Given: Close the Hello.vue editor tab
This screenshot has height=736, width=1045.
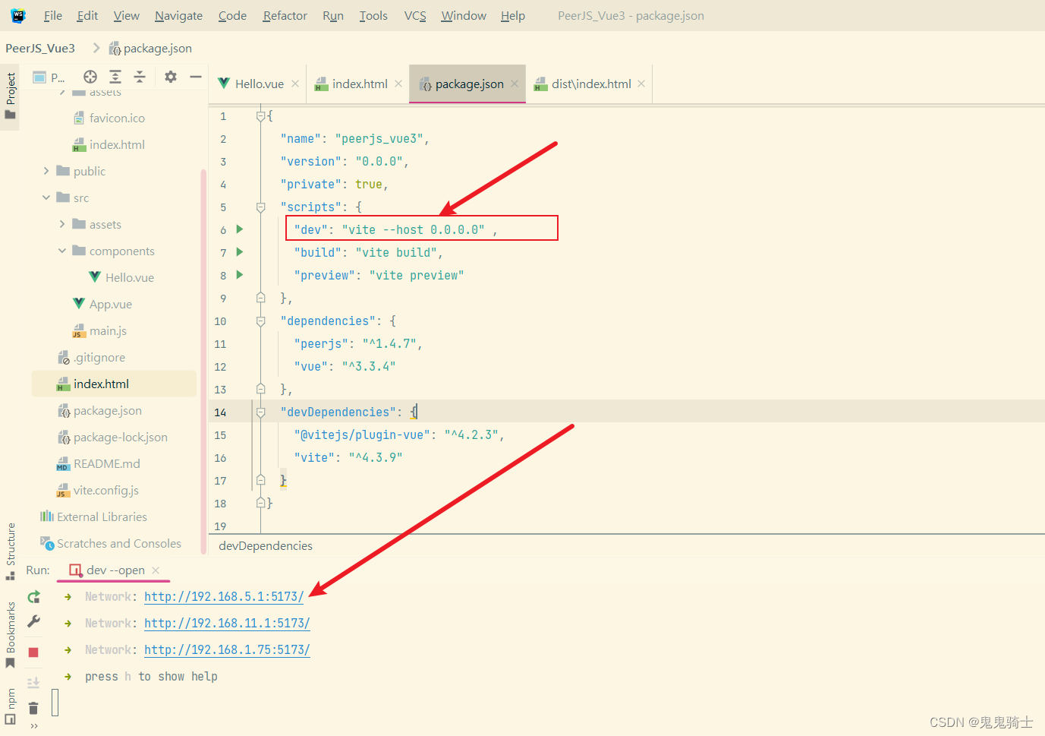Looking at the screenshot, I should (295, 84).
